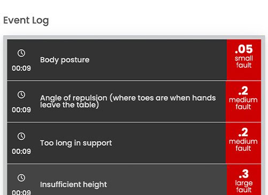The image size is (268, 195).
Task: Click the .2 score in Too long in support row
Action: (x=243, y=132)
